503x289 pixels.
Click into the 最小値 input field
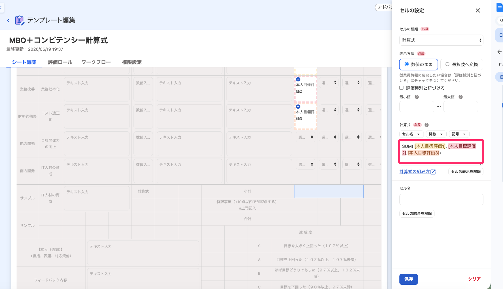click(417, 107)
